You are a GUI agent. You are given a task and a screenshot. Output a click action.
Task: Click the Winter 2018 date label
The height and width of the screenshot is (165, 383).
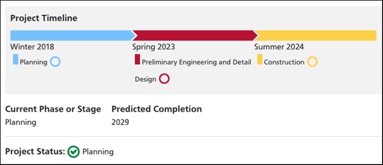pos(32,47)
